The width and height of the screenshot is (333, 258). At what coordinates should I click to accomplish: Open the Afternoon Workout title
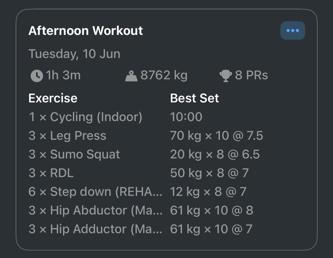tap(86, 31)
